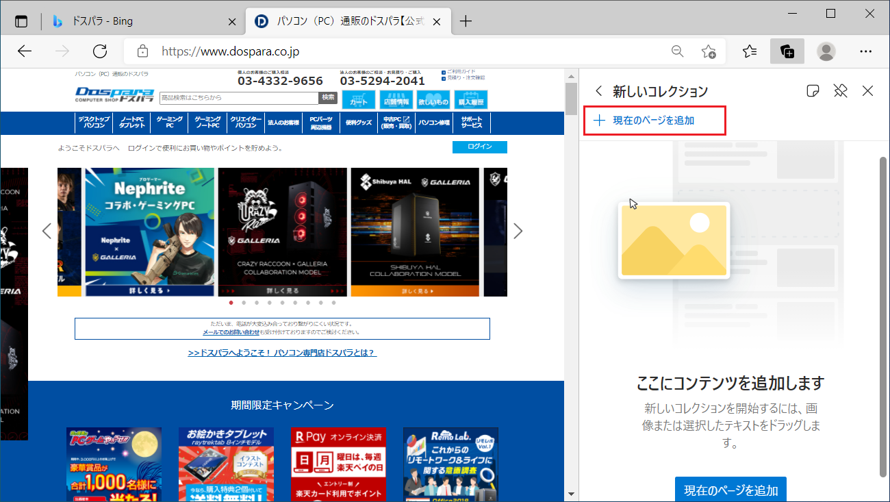Click the zoom out magnifier icon in address bar
The width and height of the screenshot is (890, 502).
pos(677,51)
